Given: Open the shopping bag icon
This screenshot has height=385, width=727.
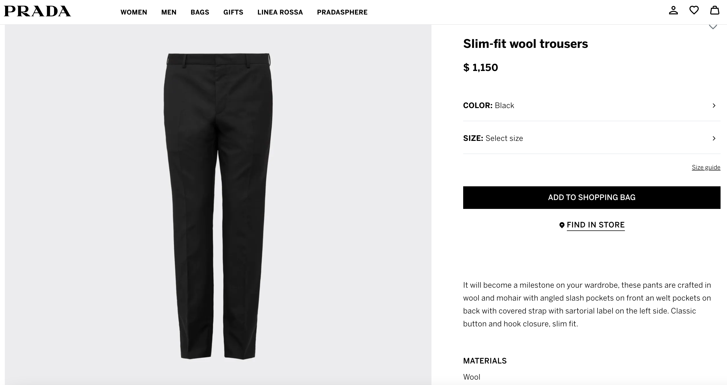Looking at the screenshot, I should click(715, 11).
